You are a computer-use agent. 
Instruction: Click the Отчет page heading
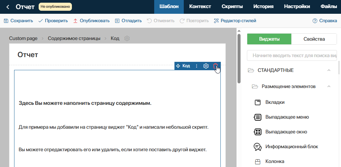[28, 55]
